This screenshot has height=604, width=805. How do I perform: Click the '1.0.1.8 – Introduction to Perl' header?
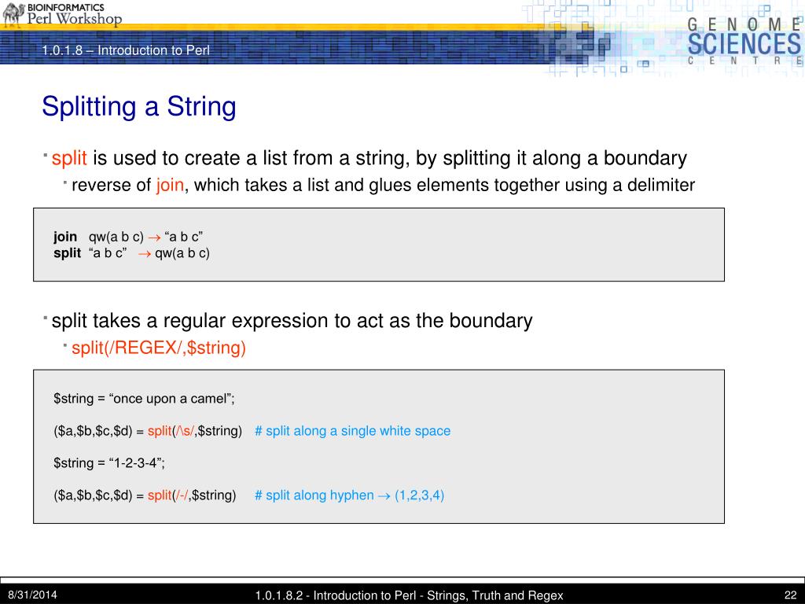coord(126,50)
